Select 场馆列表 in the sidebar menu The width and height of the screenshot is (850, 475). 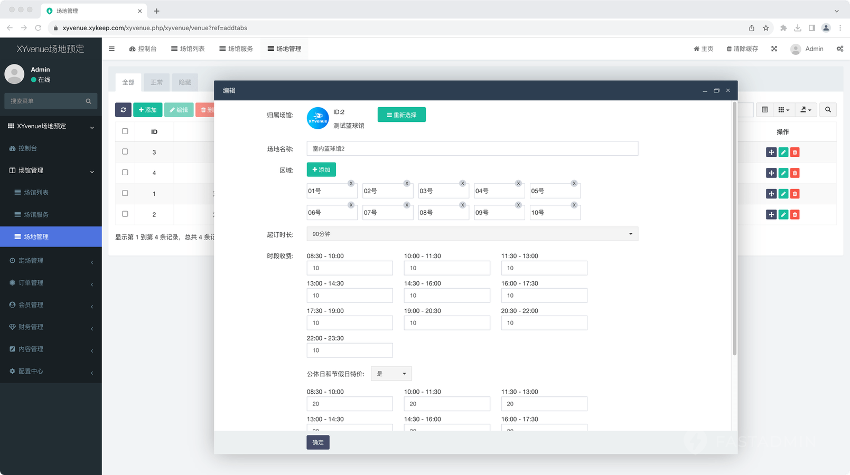pyautogui.click(x=36, y=193)
